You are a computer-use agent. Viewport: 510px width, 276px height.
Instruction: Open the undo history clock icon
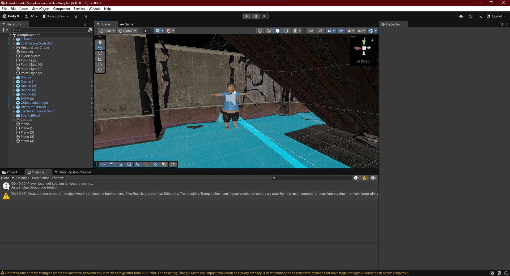point(470,16)
